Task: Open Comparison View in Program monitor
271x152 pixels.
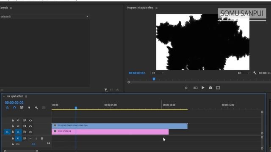Action: pyautogui.click(x=218, y=88)
